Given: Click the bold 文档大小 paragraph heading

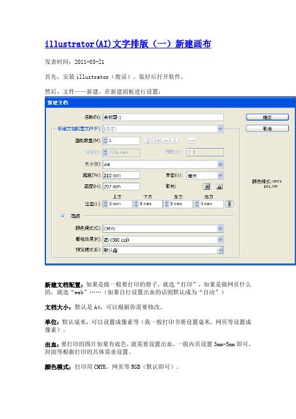Looking at the screenshot, I should [58, 307].
